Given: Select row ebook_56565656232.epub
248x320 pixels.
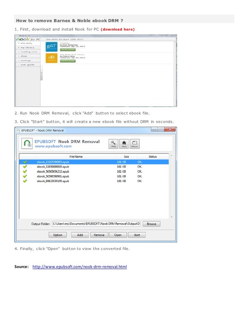Looking at the screenshot, I should coord(94,172).
